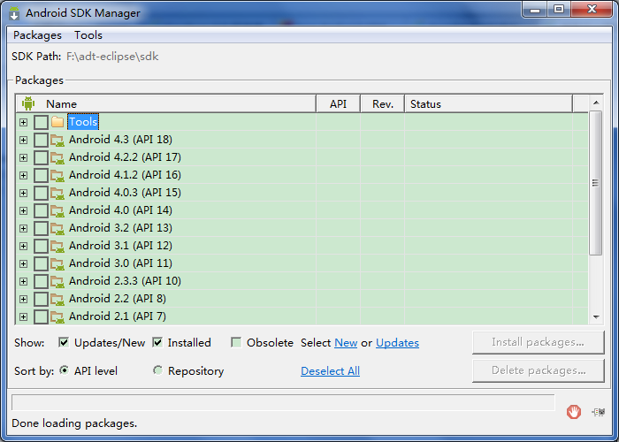
Task: Expand the Android 3.0 (API 11) node
Action: [23, 263]
